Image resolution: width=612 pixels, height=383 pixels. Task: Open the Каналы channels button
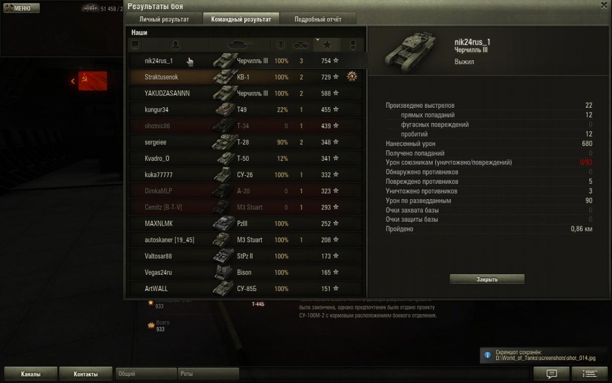(x=31, y=374)
